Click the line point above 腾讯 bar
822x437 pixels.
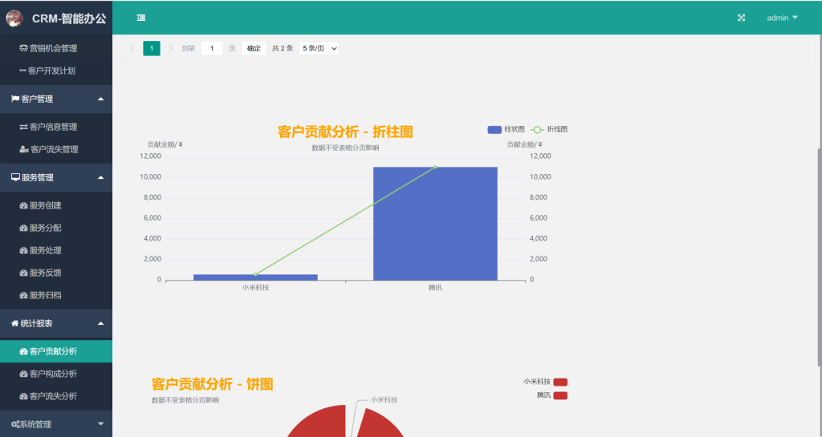(x=435, y=167)
